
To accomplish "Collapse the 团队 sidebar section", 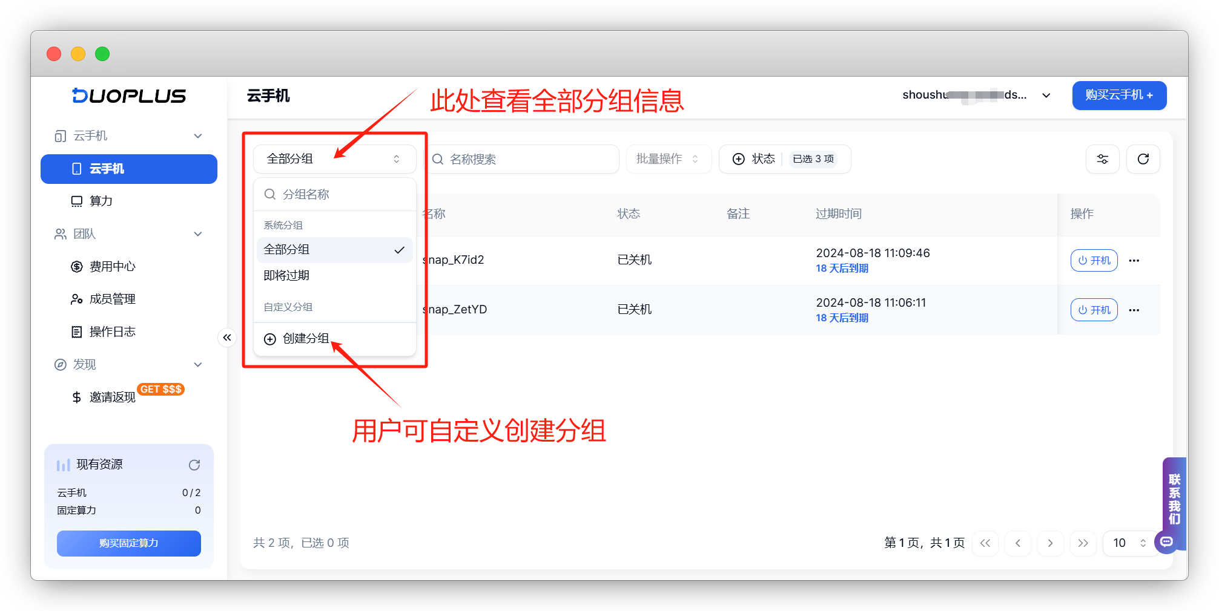I will 197,234.
